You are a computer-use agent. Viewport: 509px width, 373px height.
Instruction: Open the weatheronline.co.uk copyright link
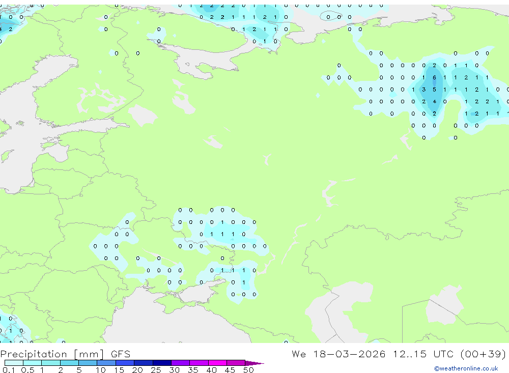(x=466, y=368)
